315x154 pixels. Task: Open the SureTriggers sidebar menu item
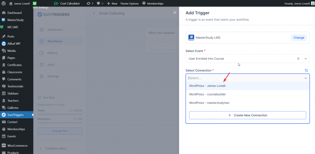[x=17, y=115]
